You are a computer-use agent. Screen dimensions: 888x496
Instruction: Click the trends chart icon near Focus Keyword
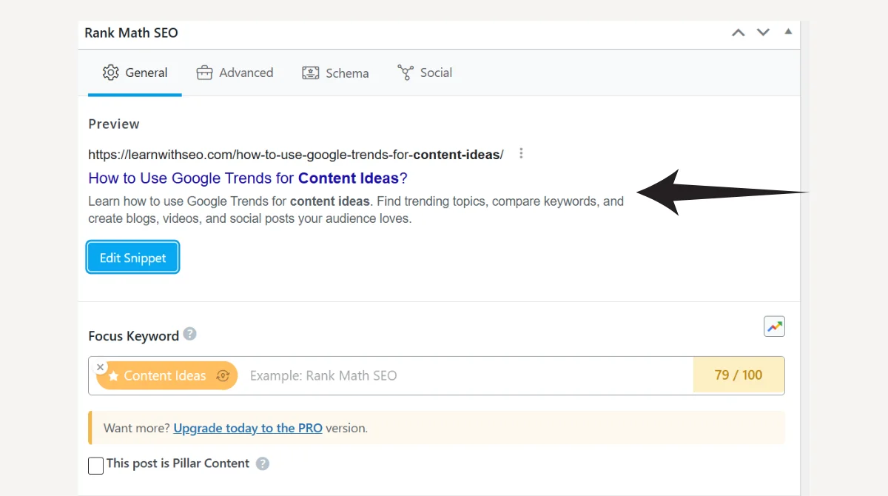pyautogui.click(x=774, y=326)
